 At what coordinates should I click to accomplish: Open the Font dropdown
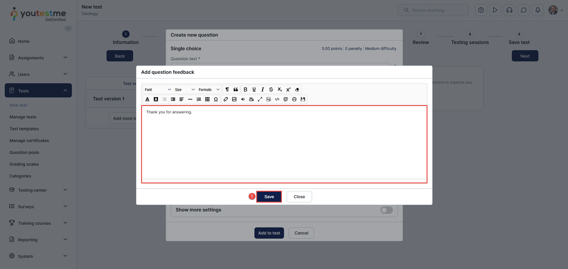[158, 90]
